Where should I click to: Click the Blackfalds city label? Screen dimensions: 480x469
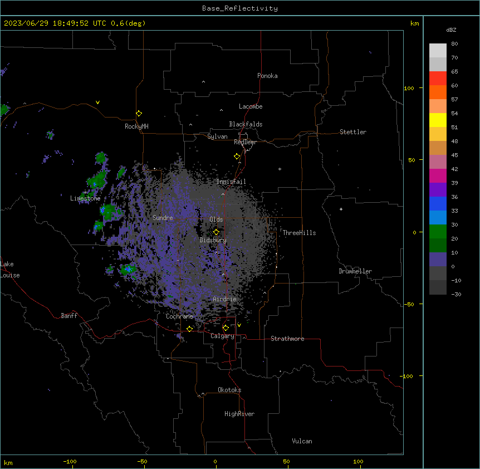[x=246, y=124]
